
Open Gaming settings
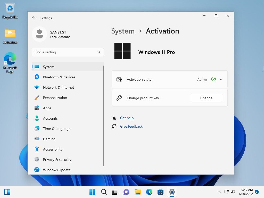[68, 139]
